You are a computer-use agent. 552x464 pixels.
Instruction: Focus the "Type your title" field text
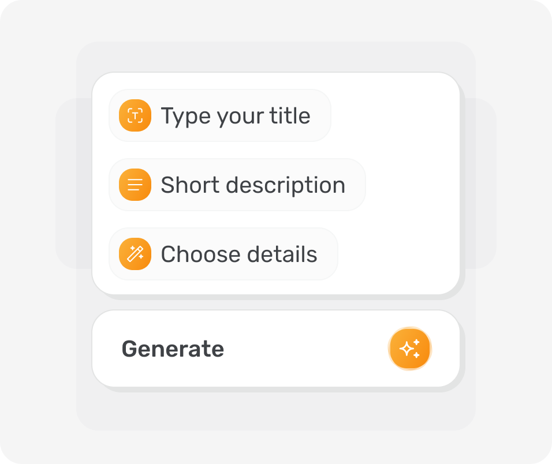[236, 116]
